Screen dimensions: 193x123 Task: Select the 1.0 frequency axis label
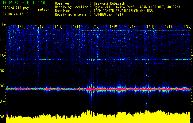[x=3, y=55]
